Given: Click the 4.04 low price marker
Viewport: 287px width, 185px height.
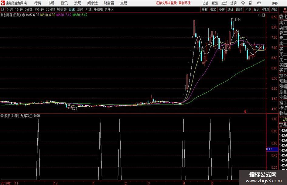Looking at the screenshot, I should 74,108.
